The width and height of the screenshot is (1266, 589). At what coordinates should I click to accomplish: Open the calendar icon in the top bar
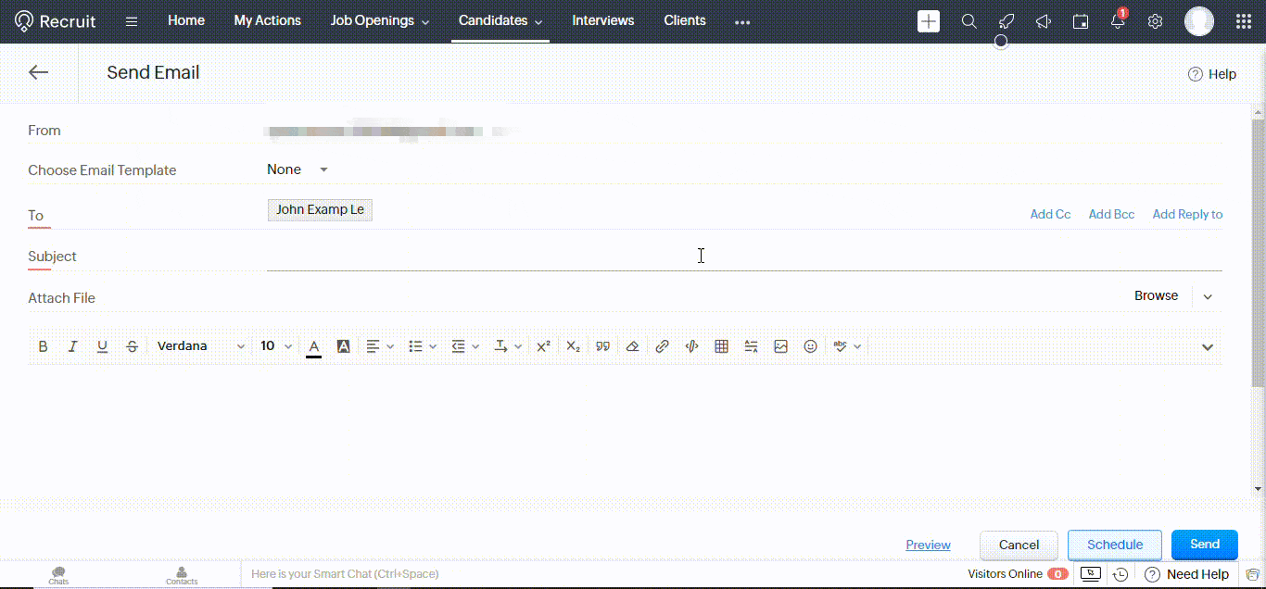click(x=1081, y=21)
